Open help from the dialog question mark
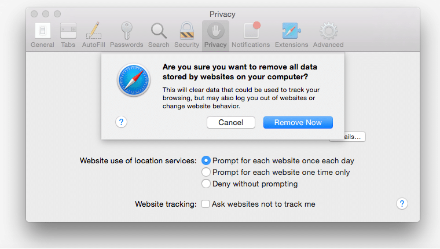This screenshot has width=440, height=249. pyautogui.click(x=121, y=122)
